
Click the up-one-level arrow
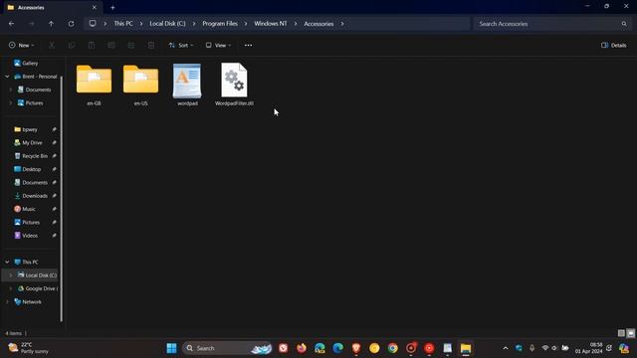coord(51,24)
